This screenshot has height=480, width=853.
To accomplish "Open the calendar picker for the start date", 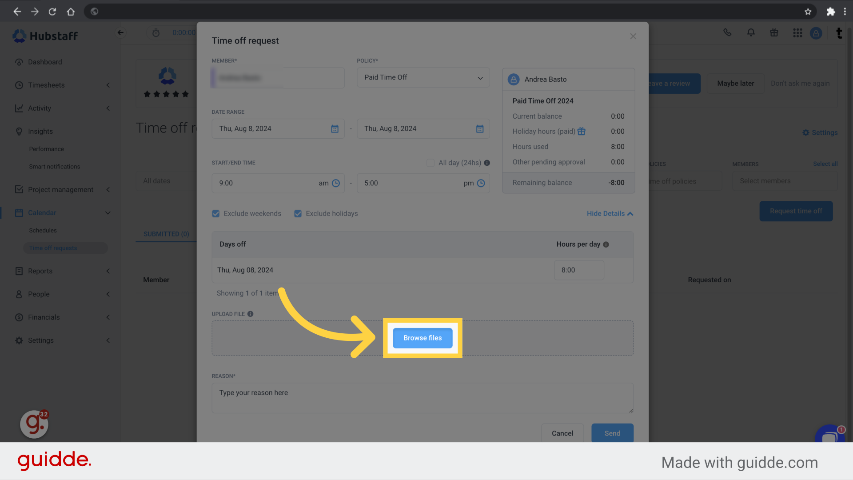I will 334,128.
